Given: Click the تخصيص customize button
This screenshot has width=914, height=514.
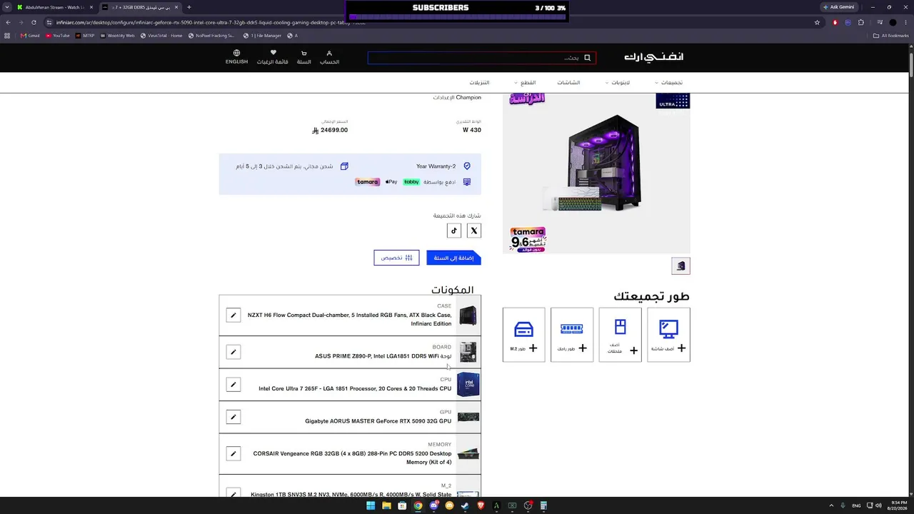Looking at the screenshot, I should point(396,258).
